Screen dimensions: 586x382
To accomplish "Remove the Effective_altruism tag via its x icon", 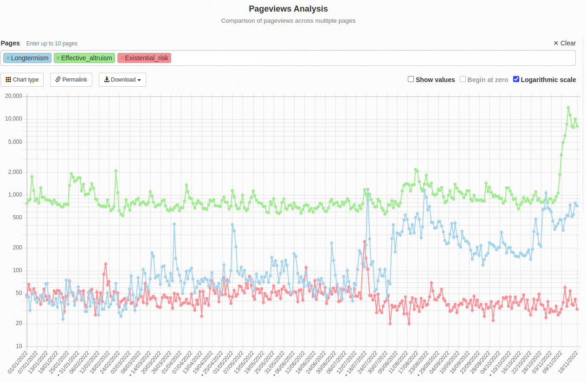I will coord(58,58).
